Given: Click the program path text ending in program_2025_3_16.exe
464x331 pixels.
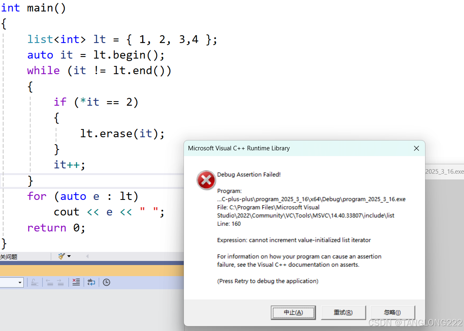Looking at the screenshot, I should click(311, 199).
